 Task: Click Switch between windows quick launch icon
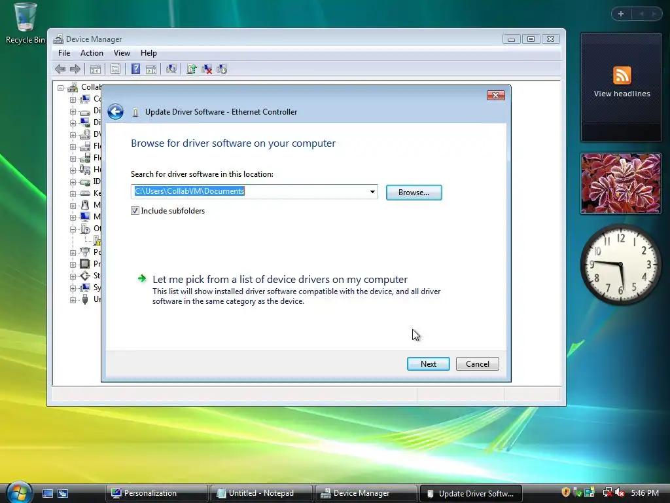(x=63, y=493)
